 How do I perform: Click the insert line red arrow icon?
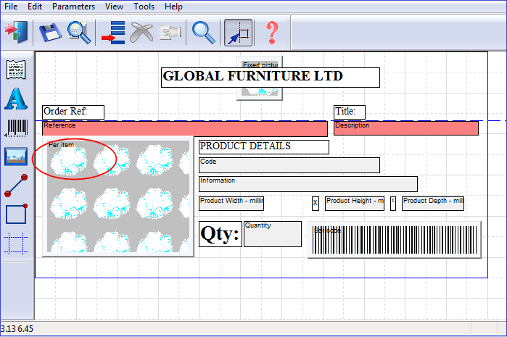(113, 33)
